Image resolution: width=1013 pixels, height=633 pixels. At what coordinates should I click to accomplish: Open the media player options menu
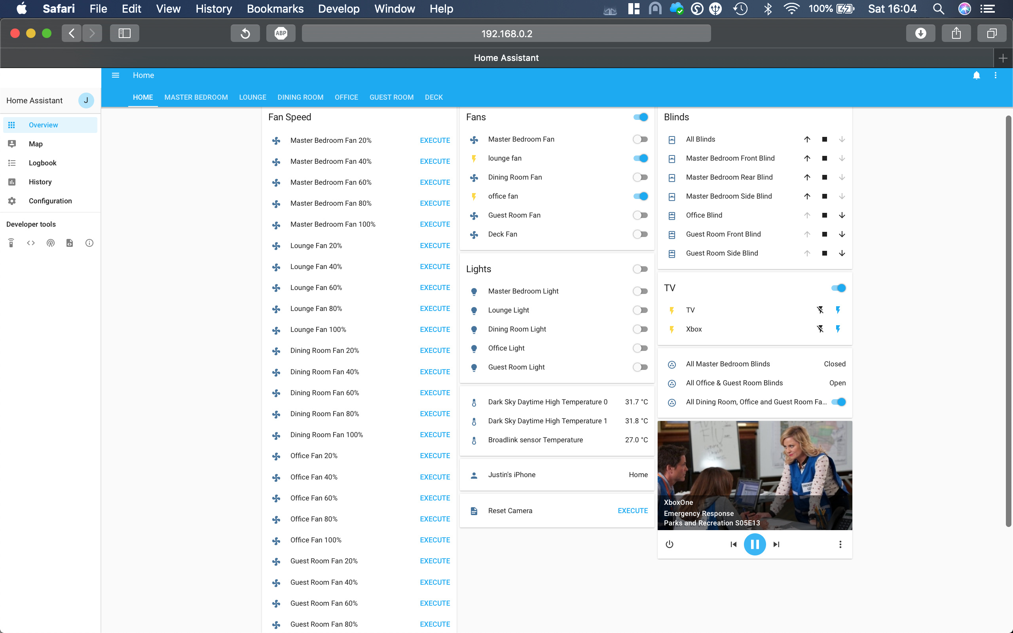(x=840, y=544)
